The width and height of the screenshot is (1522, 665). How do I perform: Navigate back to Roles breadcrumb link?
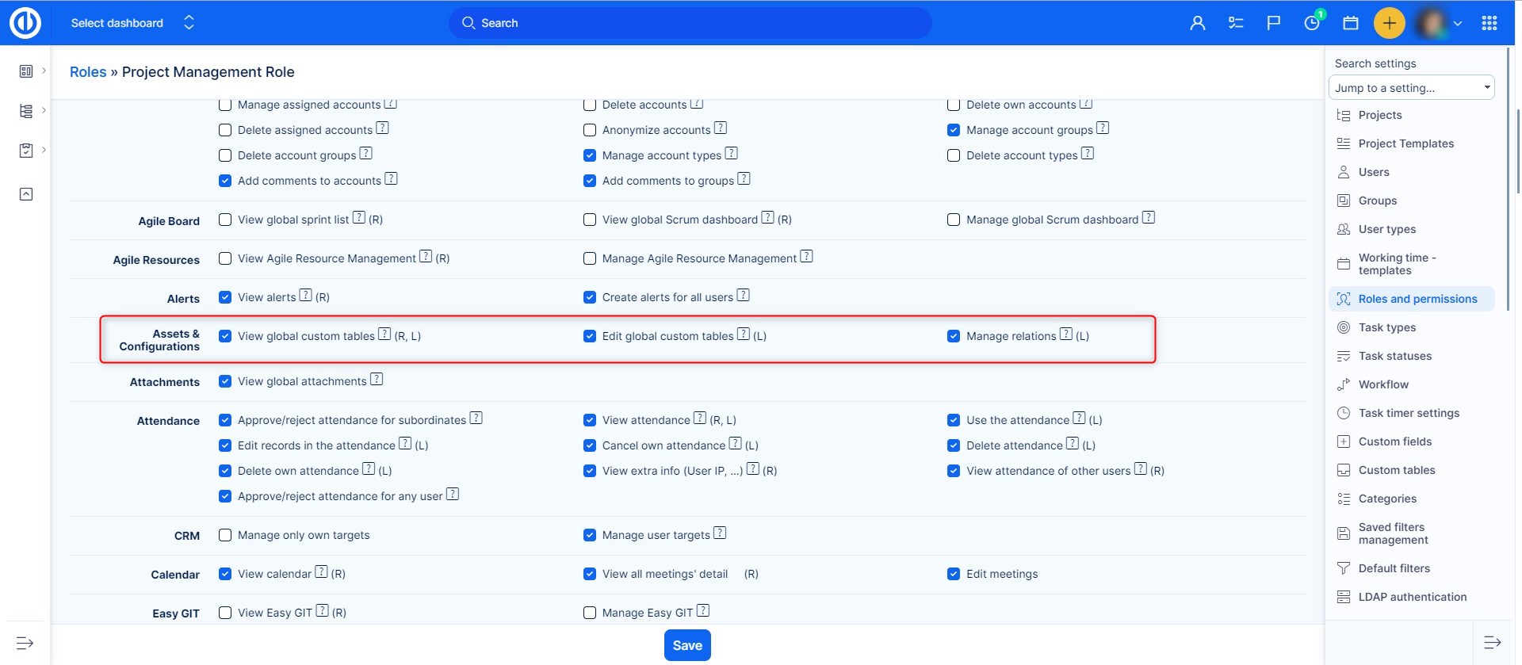pyautogui.click(x=88, y=72)
